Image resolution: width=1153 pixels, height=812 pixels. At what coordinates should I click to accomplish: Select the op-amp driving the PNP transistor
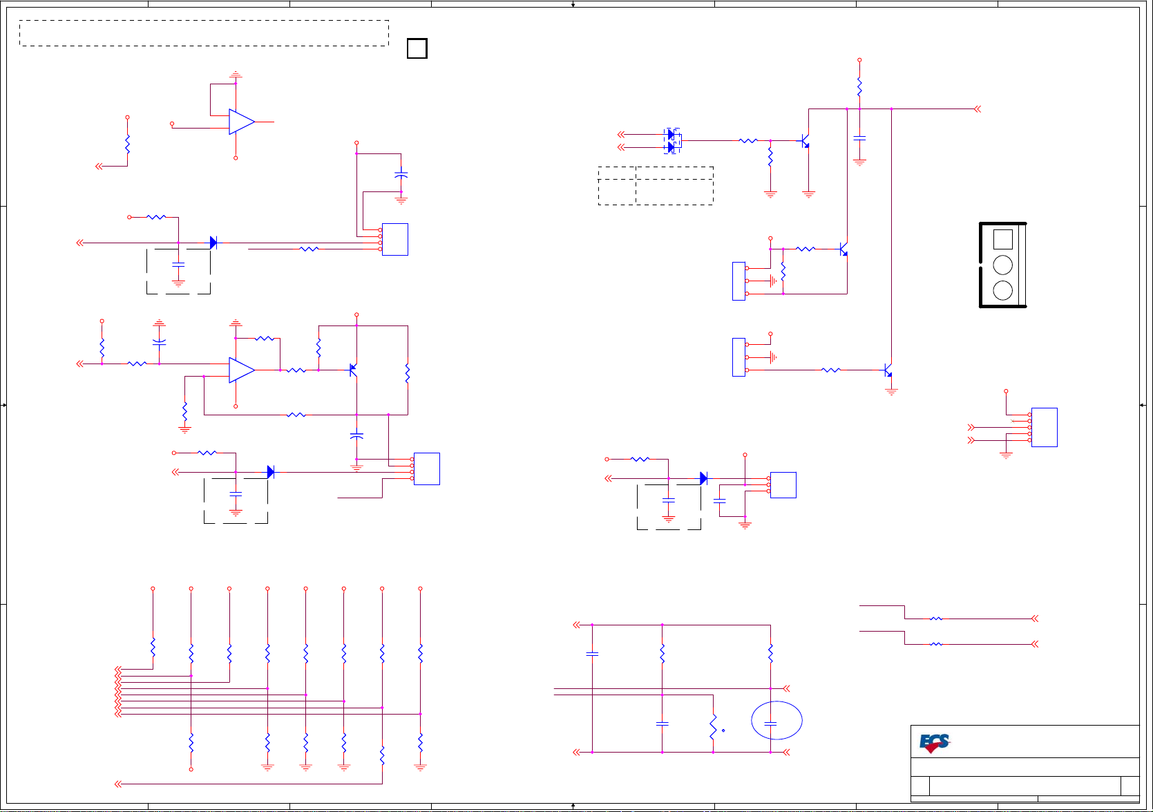coord(242,370)
